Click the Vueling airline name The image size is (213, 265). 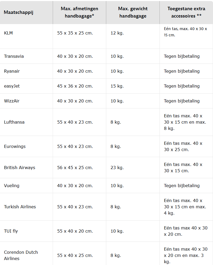(12, 186)
